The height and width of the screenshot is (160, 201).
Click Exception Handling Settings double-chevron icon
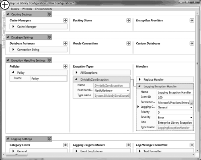point(49,60)
